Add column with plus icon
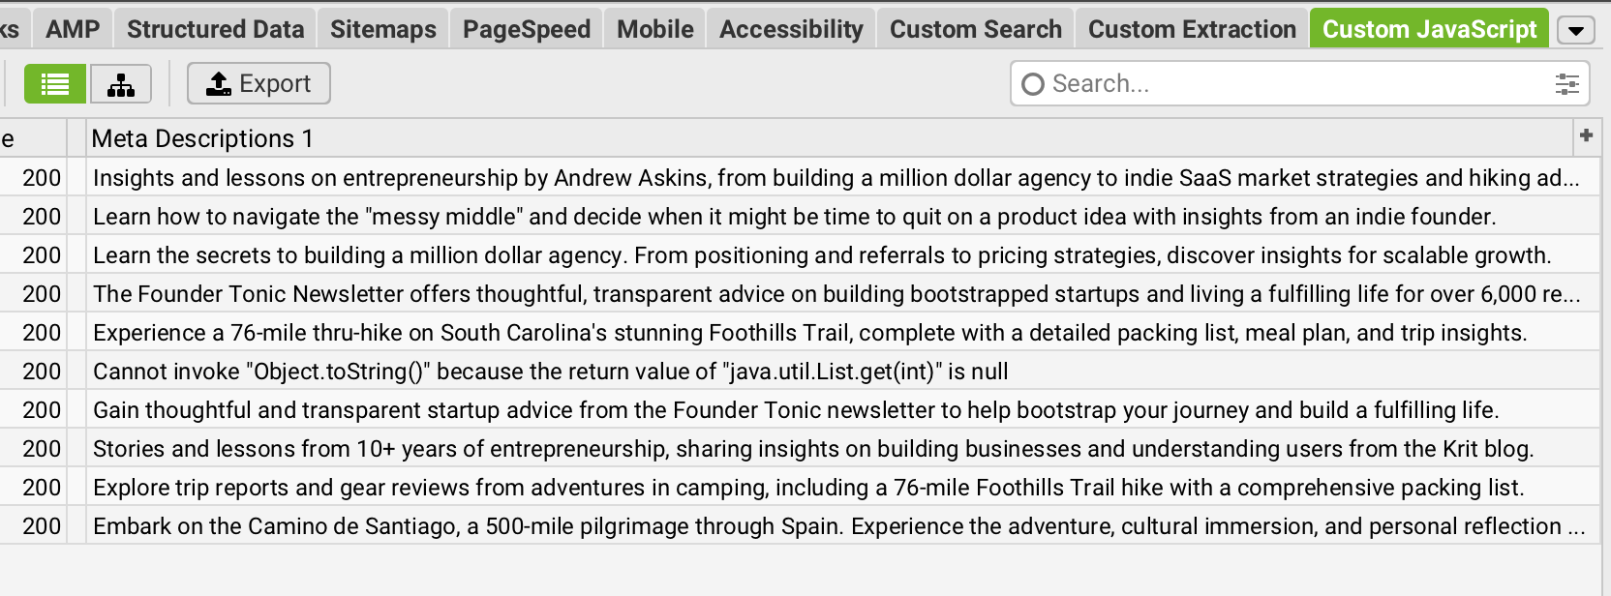This screenshot has width=1611, height=596. [1586, 136]
